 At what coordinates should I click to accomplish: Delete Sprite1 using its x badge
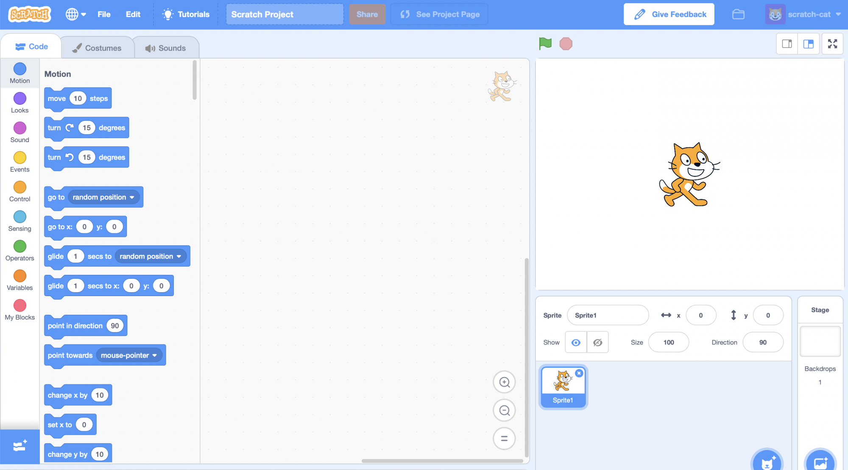coord(579,373)
